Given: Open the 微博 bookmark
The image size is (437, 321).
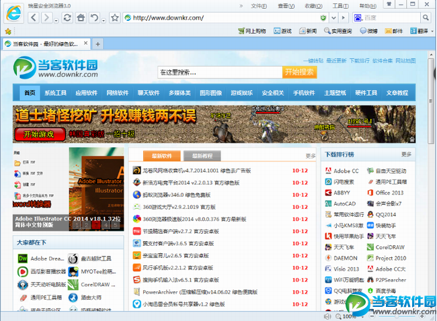Looking at the screenshot, I should coord(368,31).
